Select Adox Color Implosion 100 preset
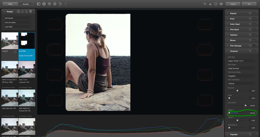The image size is (260, 137). pyautogui.click(x=27, y=69)
